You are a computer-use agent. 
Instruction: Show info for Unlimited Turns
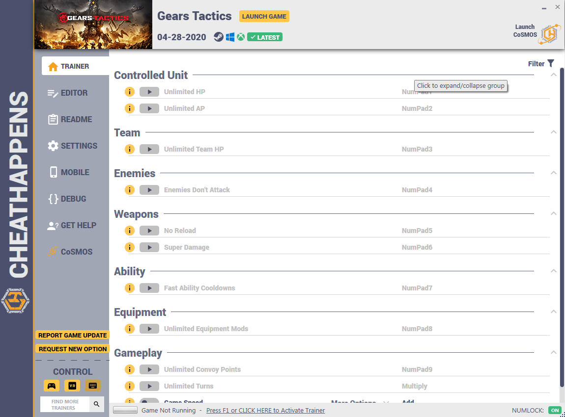130,386
